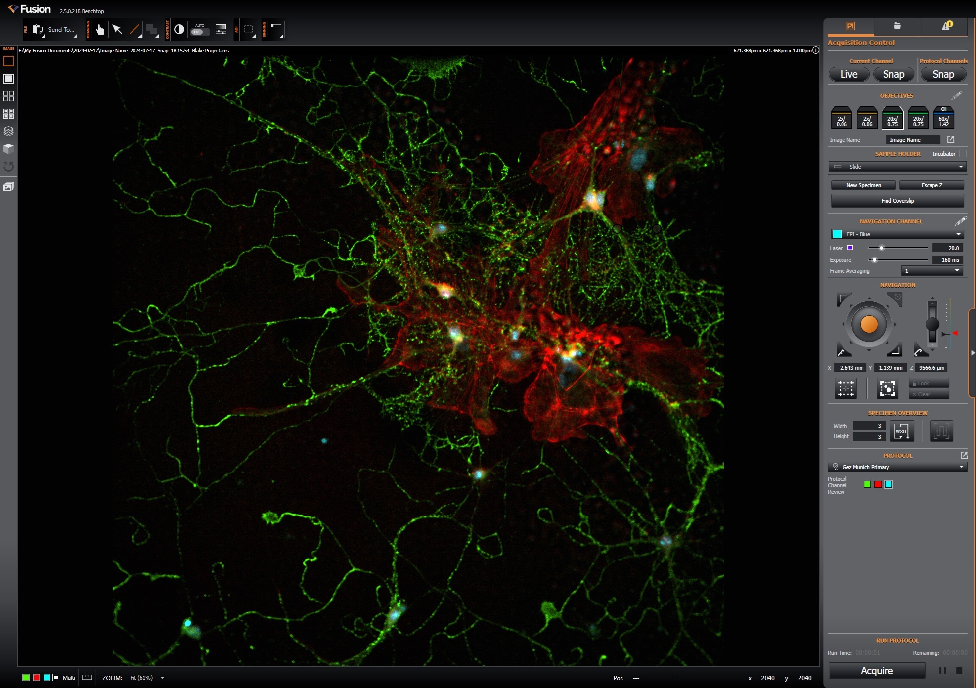Screen dimensions: 976x688
Task: Select the hand pan tool
Action: tap(100, 30)
